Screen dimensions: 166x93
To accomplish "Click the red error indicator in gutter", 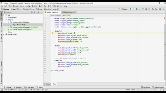I will (x=165, y=18).
